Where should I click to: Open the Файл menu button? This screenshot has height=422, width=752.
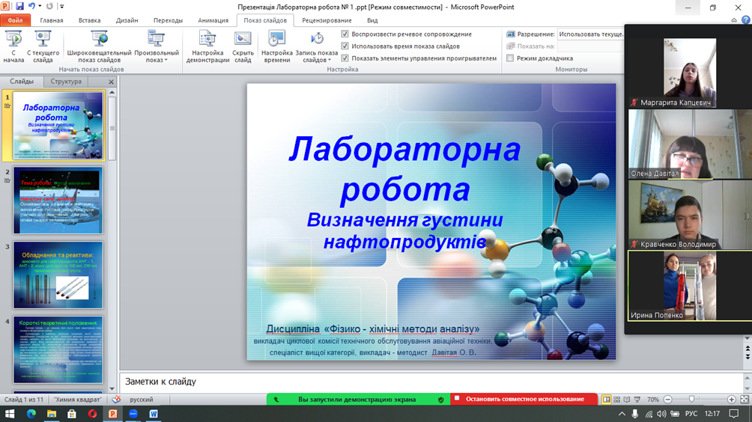pyautogui.click(x=14, y=21)
